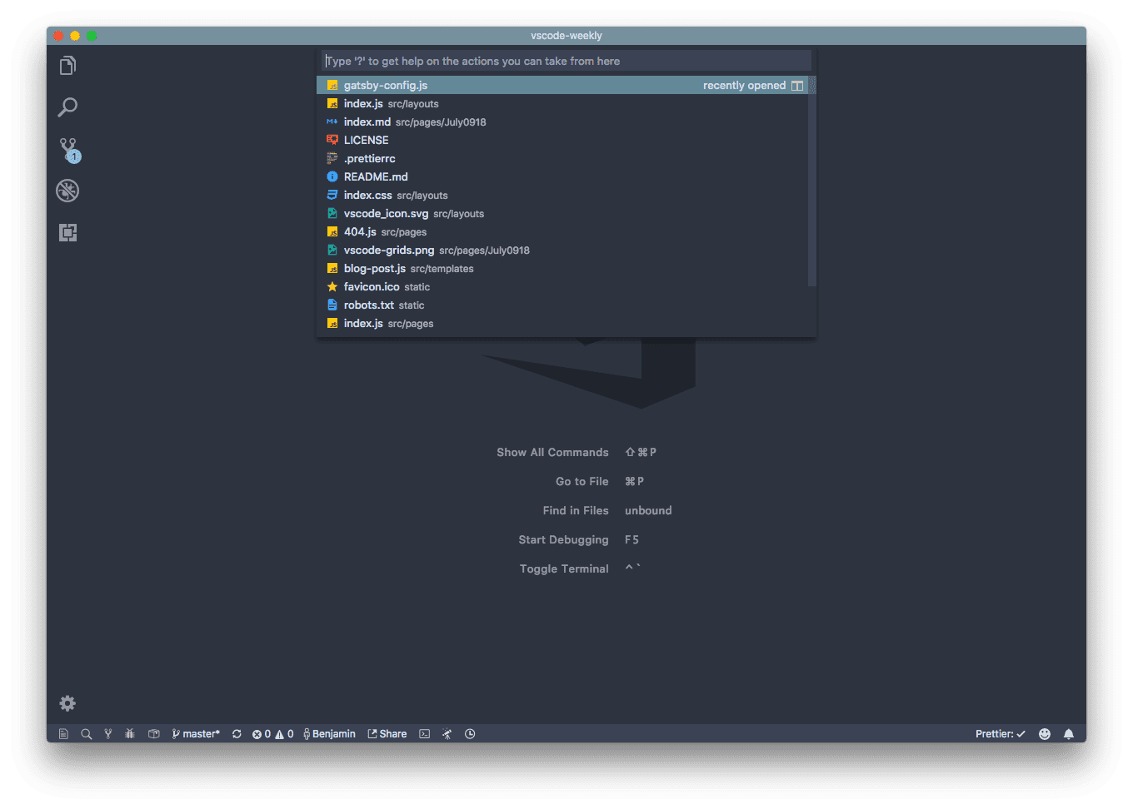Open the Explorer view in activity bar
The height and width of the screenshot is (809, 1133).
click(67, 66)
